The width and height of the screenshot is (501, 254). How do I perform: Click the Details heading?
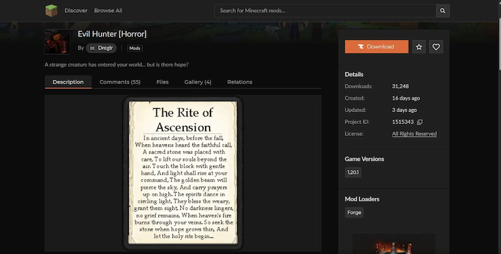(x=354, y=75)
